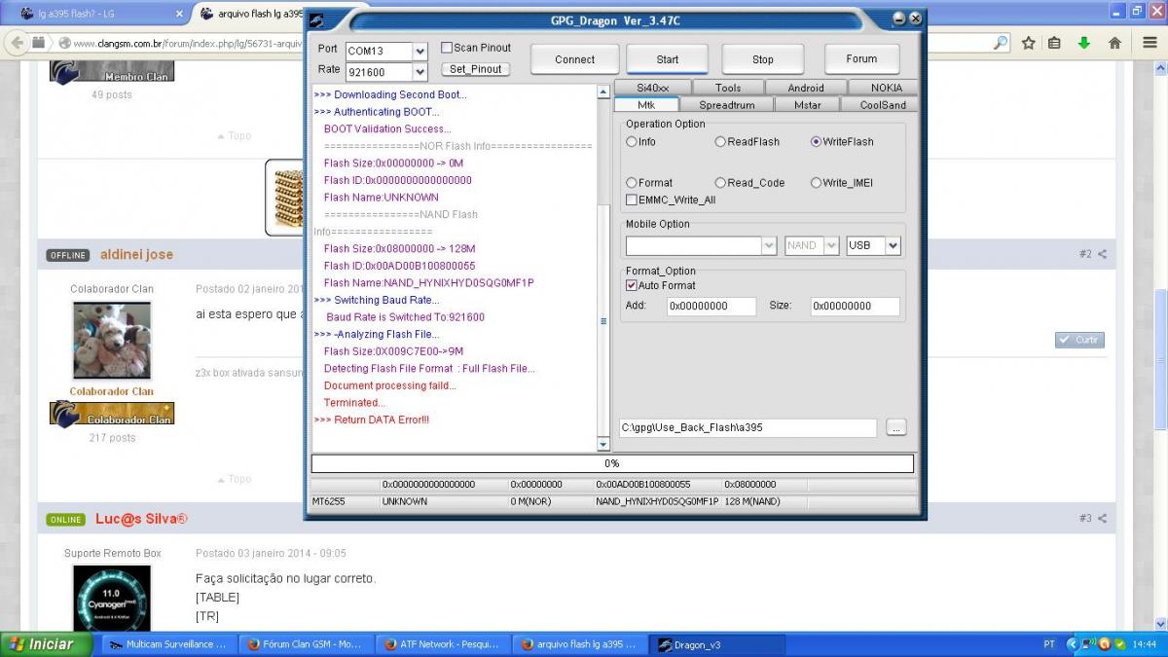Open Luc@s Silva's CyanogenMod avatar
Screen dimensions: 1168x657
point(112,596)
